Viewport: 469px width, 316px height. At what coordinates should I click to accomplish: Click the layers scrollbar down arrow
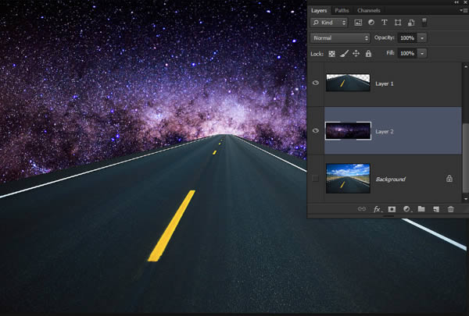pyautogui.click(x=465, y=199)
